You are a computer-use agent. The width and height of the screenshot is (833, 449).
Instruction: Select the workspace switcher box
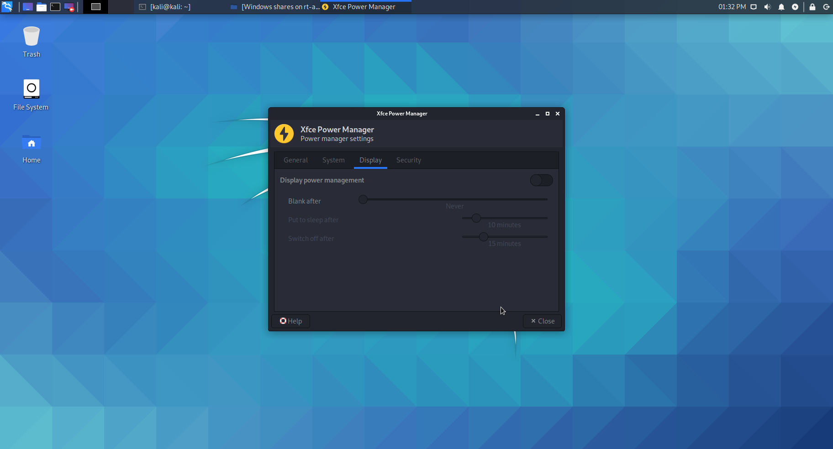[96, 7]
